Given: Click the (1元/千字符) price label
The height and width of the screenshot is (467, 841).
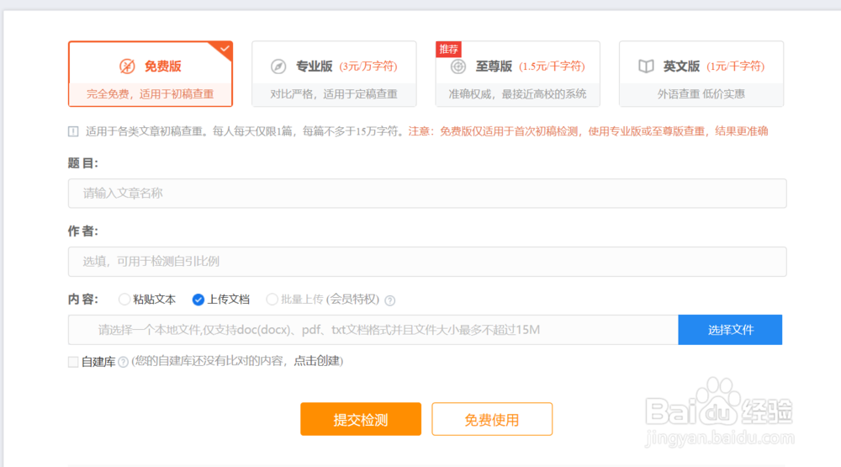Looking at the screenshot, I should pos(735,66).
